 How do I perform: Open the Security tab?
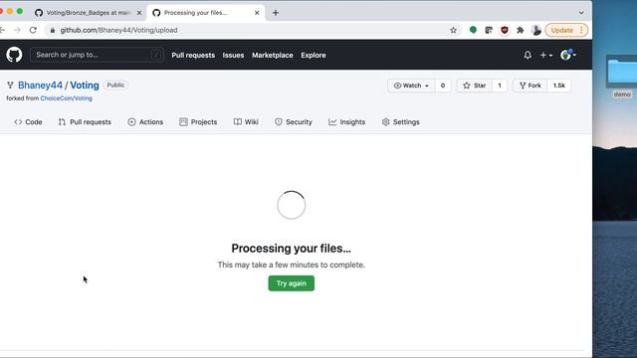click(294, 121)
